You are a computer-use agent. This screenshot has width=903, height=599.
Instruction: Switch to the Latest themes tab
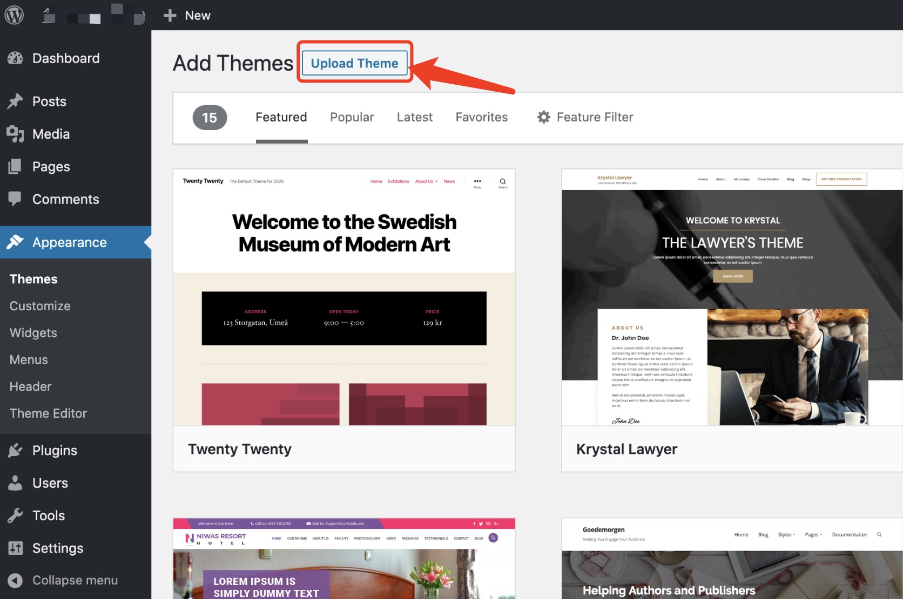(x=415, y=117)
